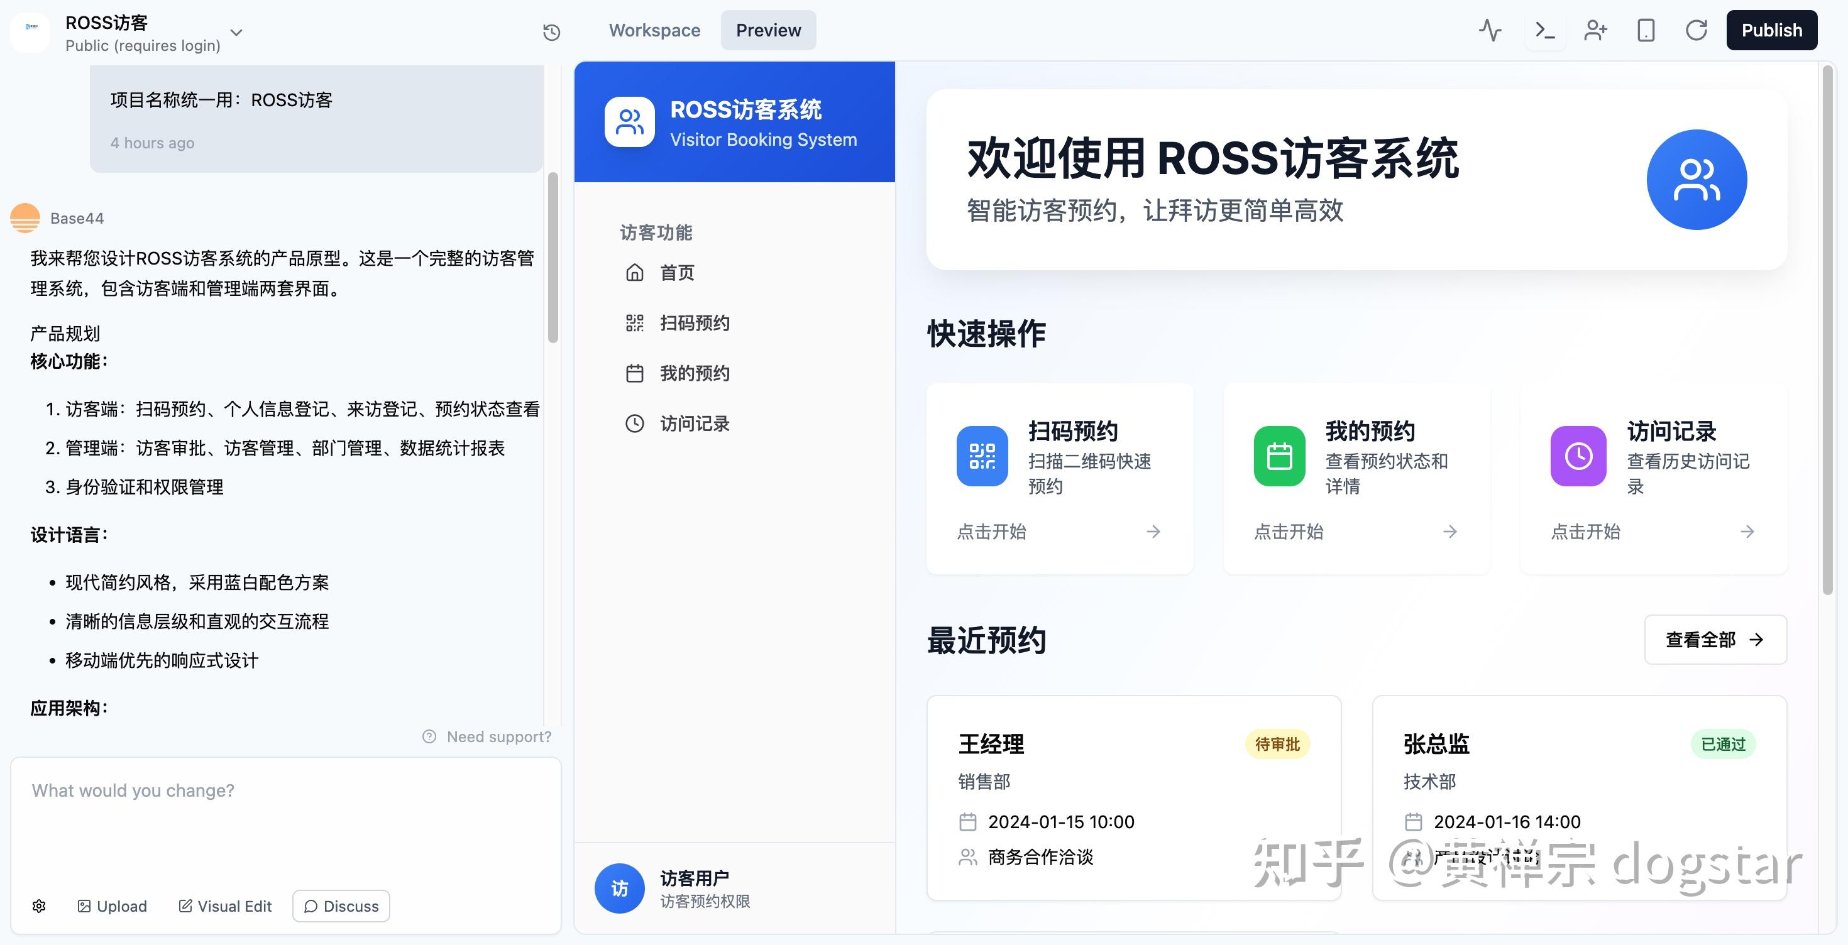Click the blue 扫码预约 QR card icon
The height and width of the screenshot is (945, 1848).
pyautogui.click(x=982, y=456)
